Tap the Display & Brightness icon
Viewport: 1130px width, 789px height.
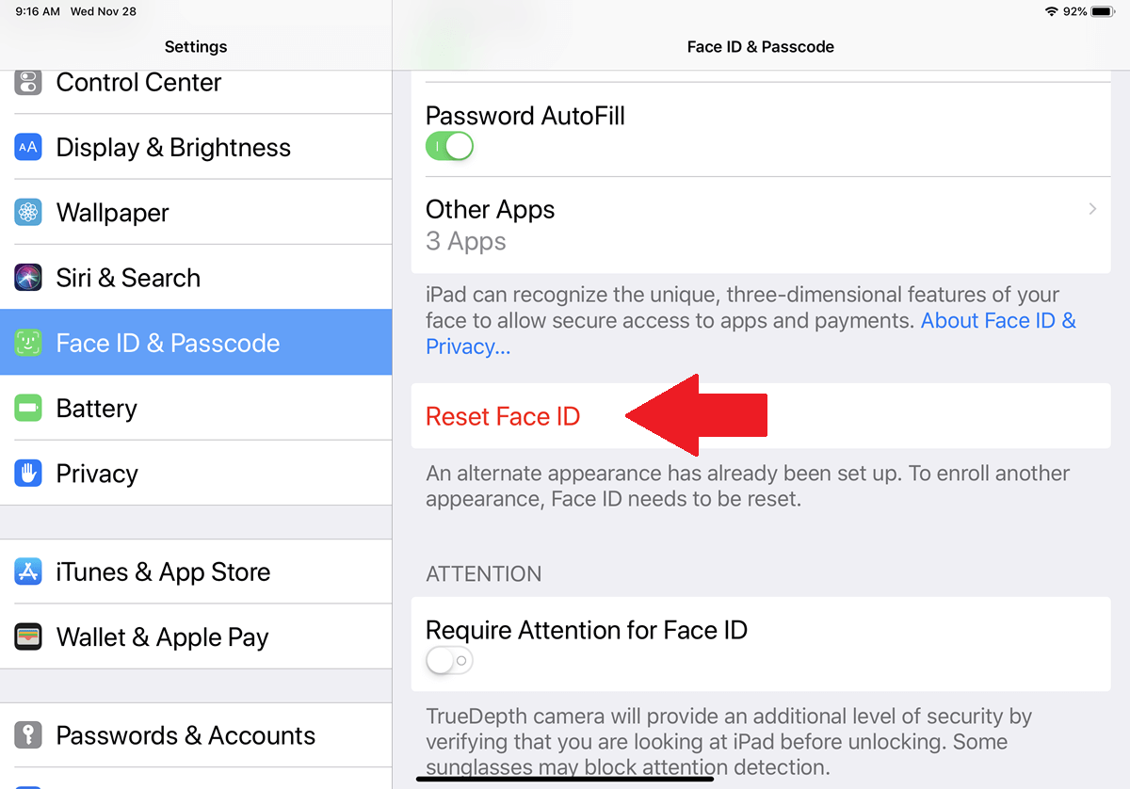coord(28,147)
